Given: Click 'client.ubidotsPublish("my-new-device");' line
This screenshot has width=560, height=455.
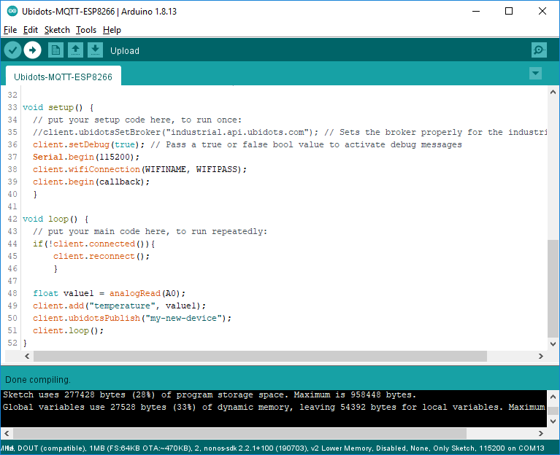Looking at the screenshot, I should [x=132, y=318].
